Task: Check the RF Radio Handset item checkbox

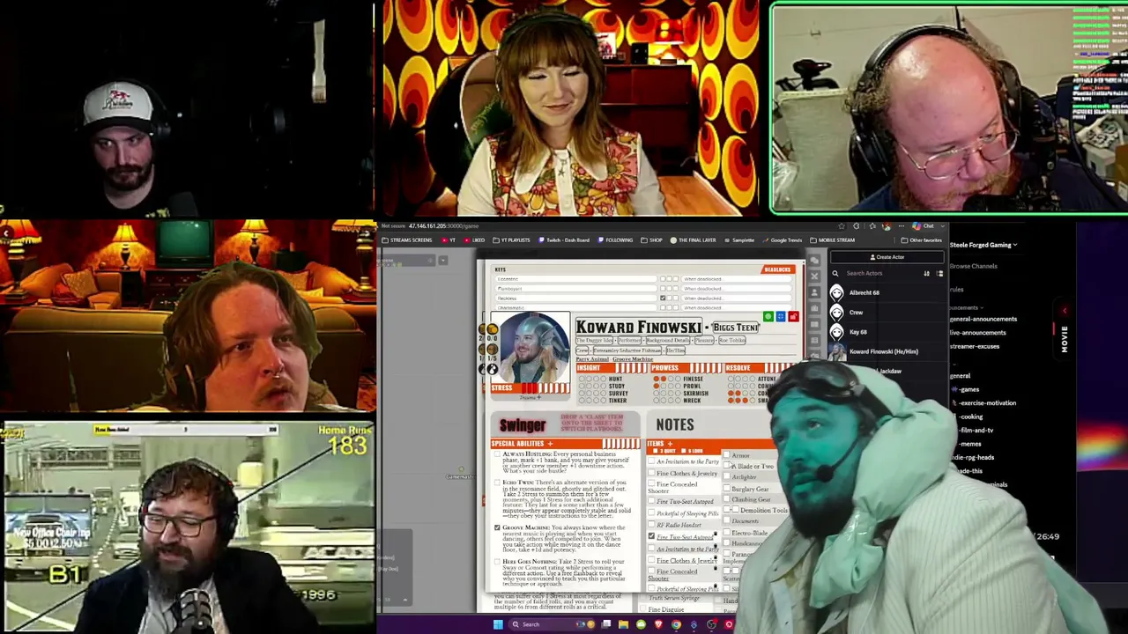Action: click(652, 525)
